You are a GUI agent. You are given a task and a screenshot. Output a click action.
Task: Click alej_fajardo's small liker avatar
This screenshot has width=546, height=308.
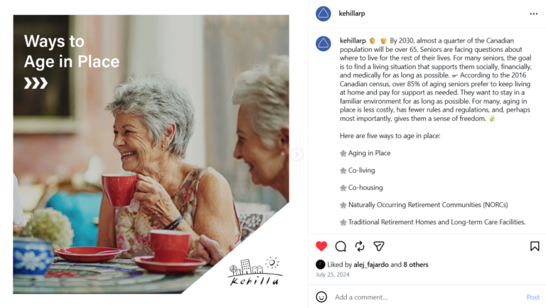point(320,265)
